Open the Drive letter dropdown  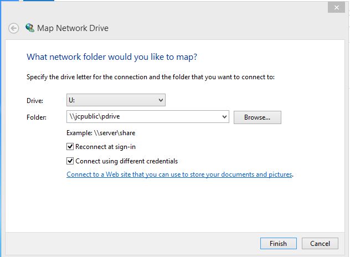click(x=116, y=100)
